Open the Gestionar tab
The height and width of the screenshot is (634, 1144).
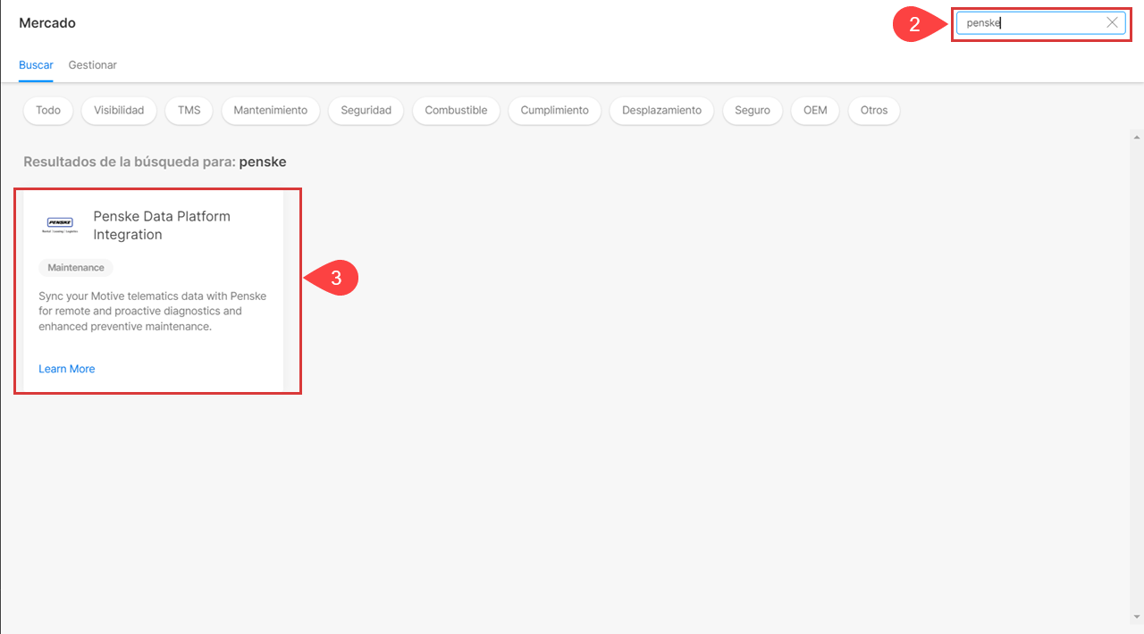[93, 65]
